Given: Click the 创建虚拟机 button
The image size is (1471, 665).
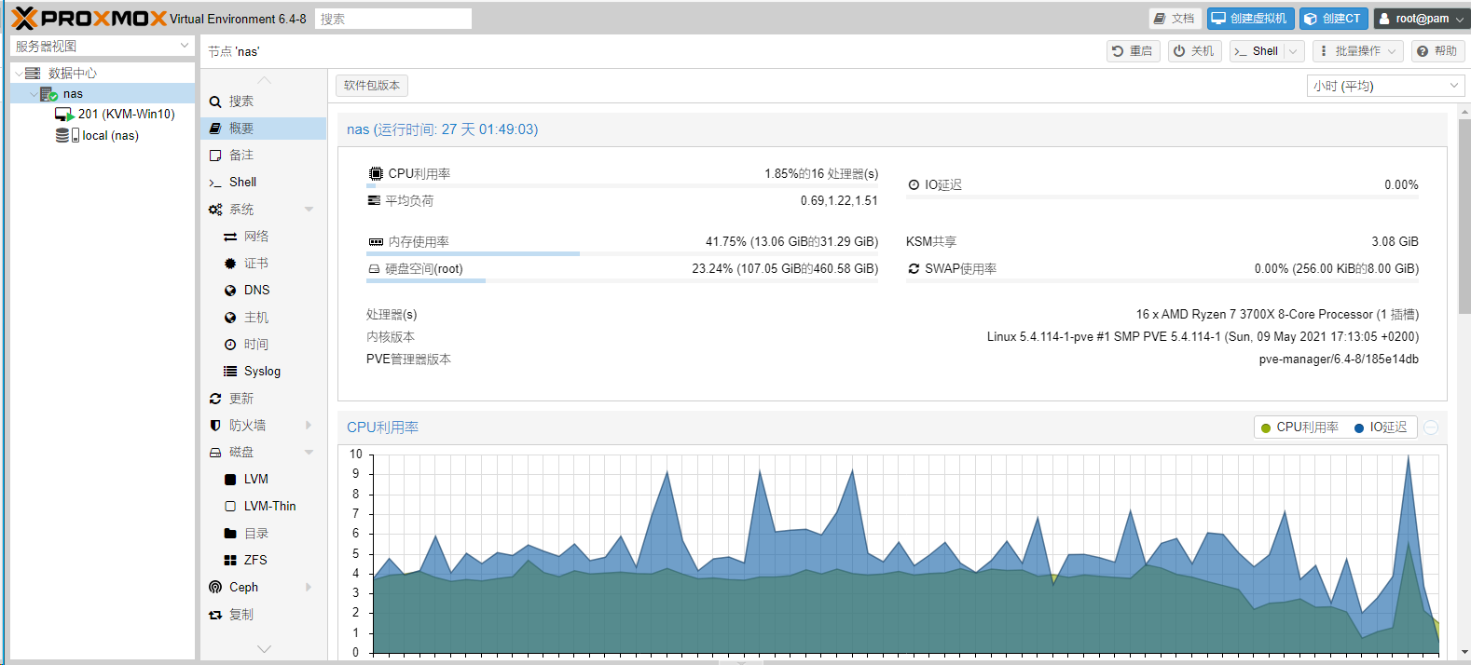Looking at the screenshot, I should (1250, 19).
